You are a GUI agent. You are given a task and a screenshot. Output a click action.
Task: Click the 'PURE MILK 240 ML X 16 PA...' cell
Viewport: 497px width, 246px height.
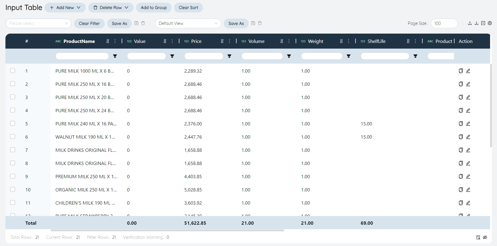(x=86, y=124)
